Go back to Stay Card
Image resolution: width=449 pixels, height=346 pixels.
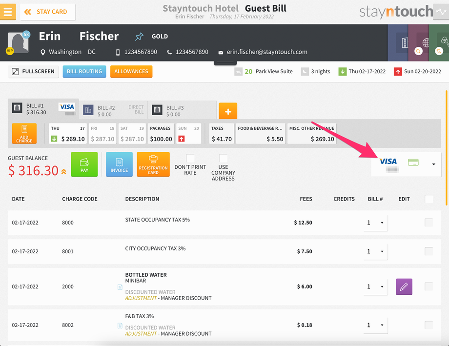pyautogui.click(x=48, y=12)
